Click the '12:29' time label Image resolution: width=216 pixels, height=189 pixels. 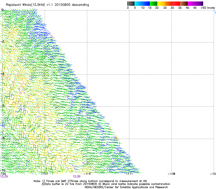point(4,176)
